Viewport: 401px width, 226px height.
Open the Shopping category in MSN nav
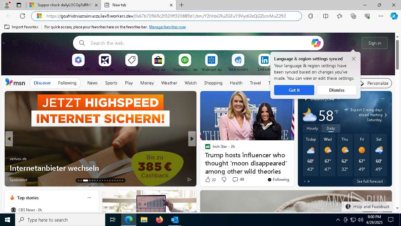pos(213,83)
